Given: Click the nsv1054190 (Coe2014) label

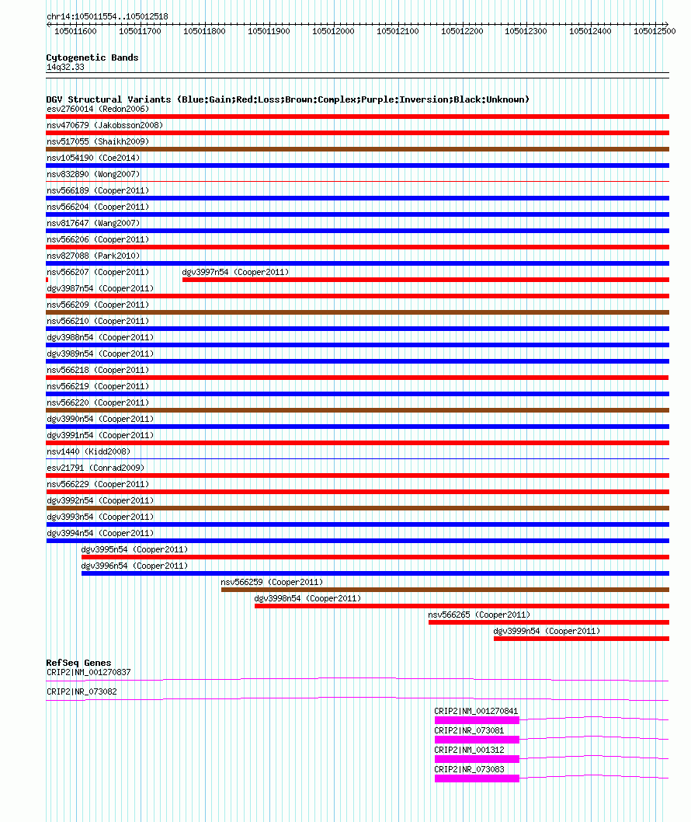Looking at the screenshot, I should (93, 158).
